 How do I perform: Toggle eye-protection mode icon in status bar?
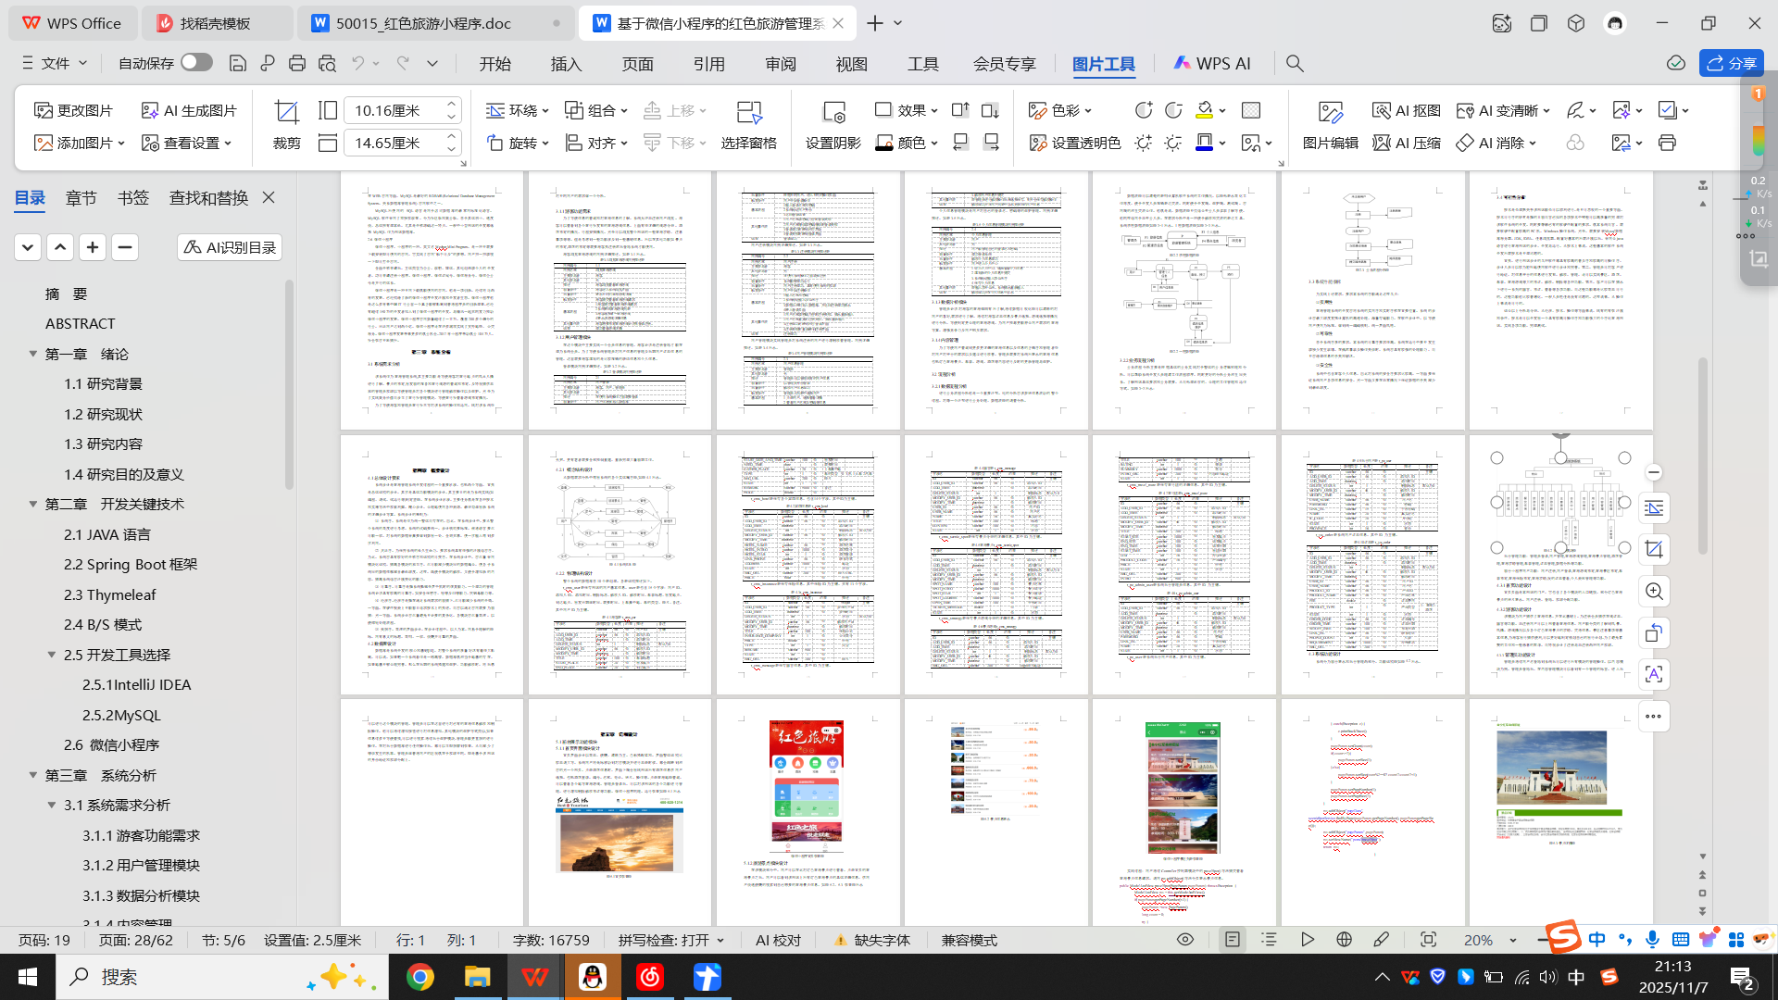click(1184, 940)
